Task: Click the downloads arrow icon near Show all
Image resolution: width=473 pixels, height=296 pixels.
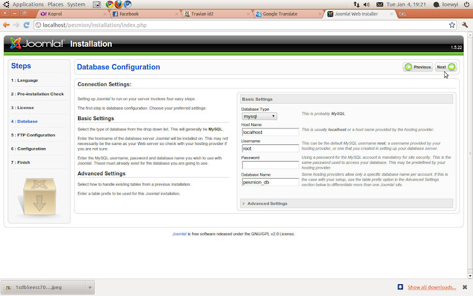Action: point(400,287)
